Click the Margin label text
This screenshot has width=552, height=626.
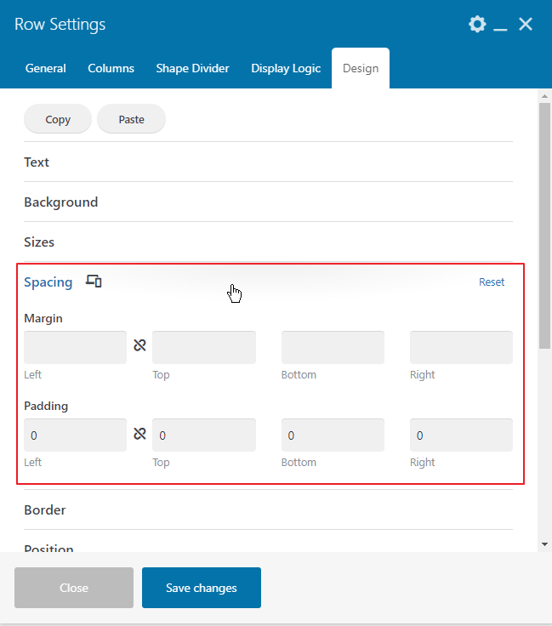[43, 318]
